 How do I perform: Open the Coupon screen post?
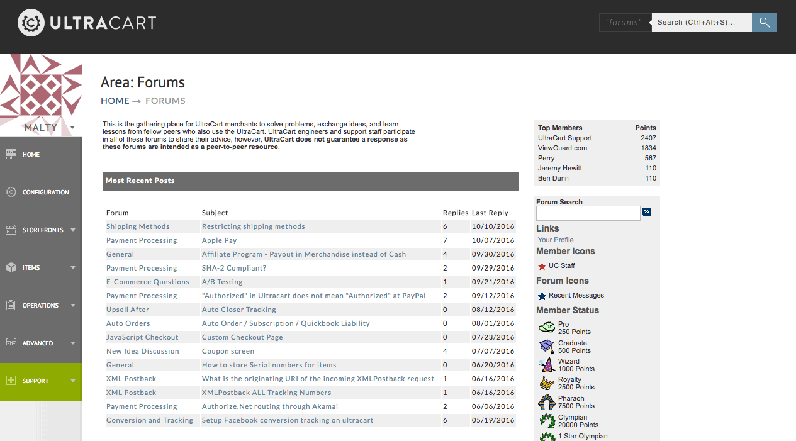(228, 351)
